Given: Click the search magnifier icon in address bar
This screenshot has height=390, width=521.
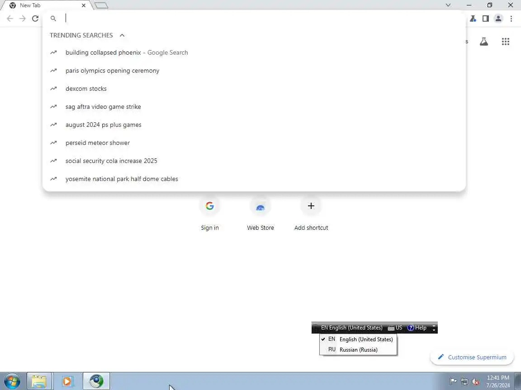Looking at the screenshot, I should coord(53,19).
